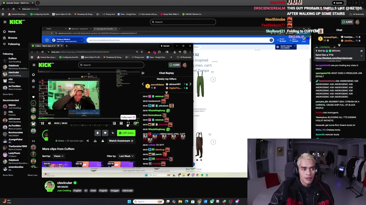This screenshot has height=205, width=366.
Task: Click the mogger stream tag
Action: [115, 190]
